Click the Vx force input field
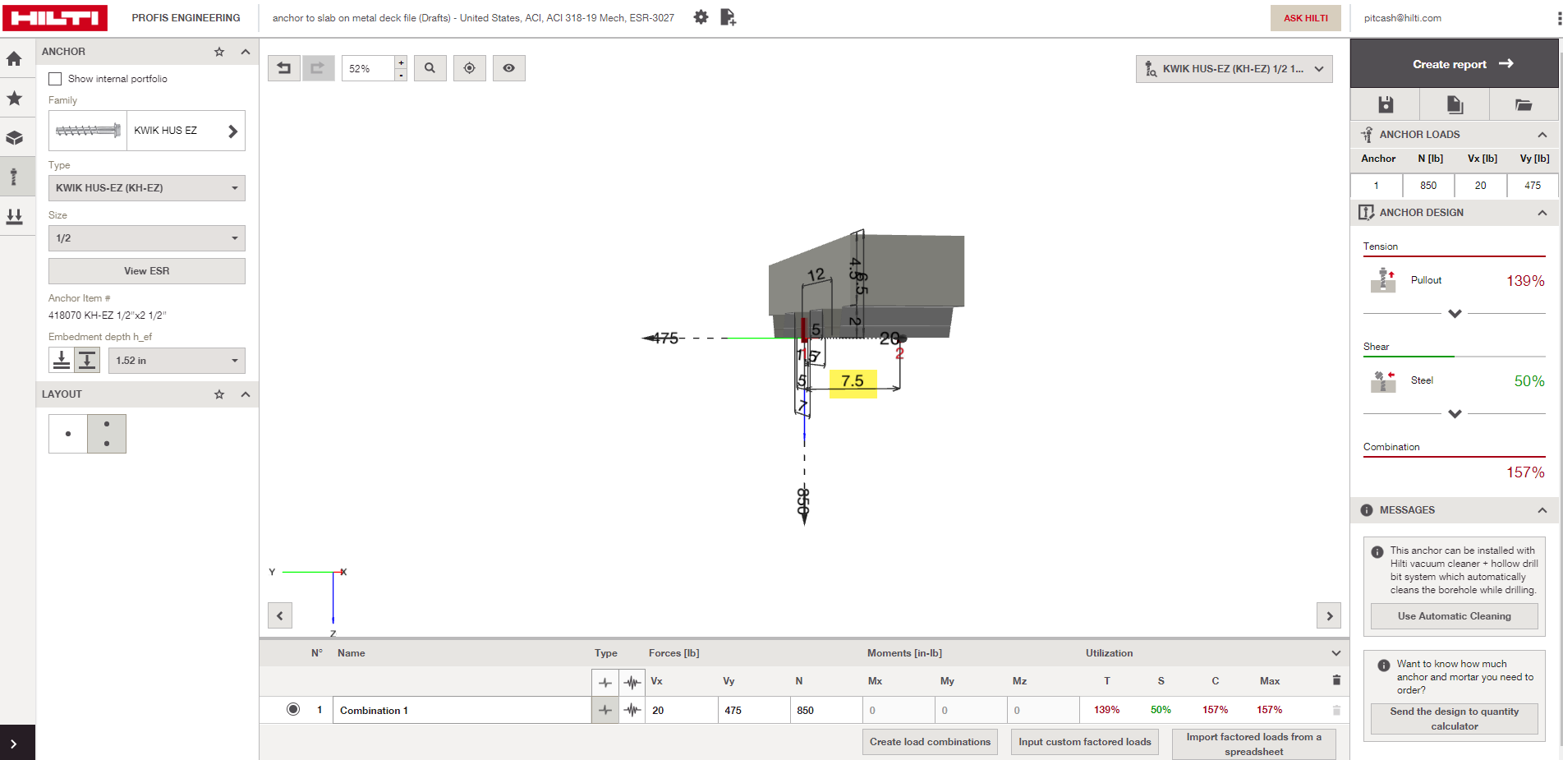 (680, 711)
